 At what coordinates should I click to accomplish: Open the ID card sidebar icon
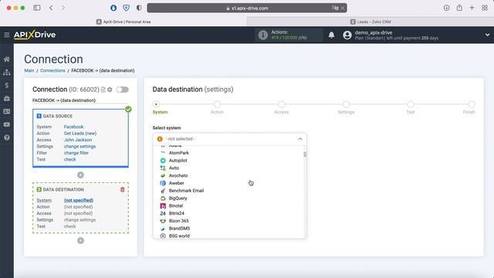7,111
